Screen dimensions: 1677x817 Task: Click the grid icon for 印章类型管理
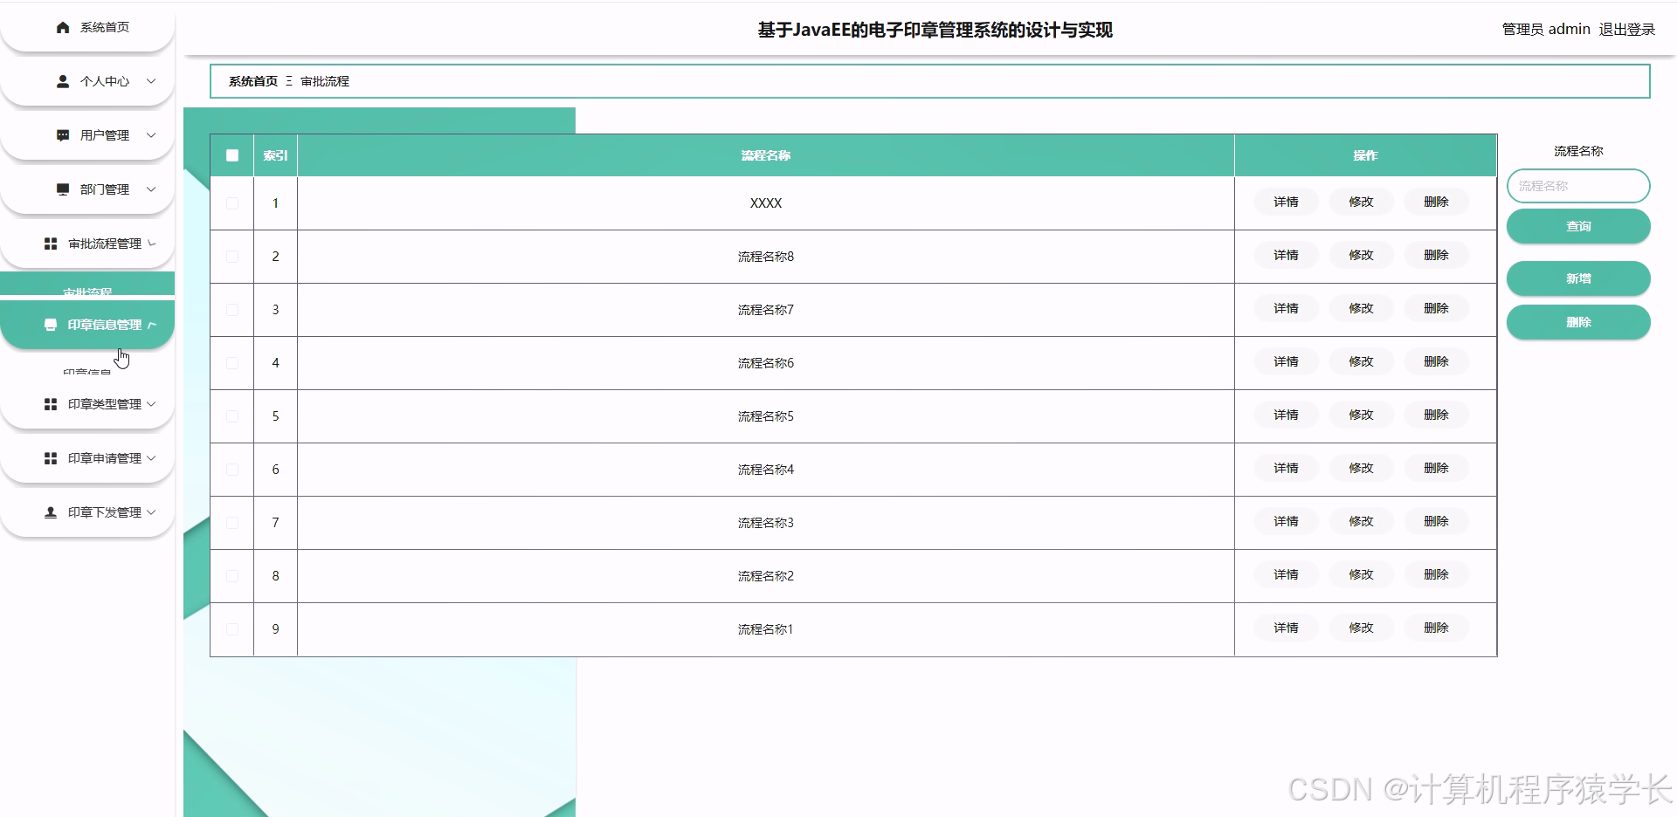(51, 404)
